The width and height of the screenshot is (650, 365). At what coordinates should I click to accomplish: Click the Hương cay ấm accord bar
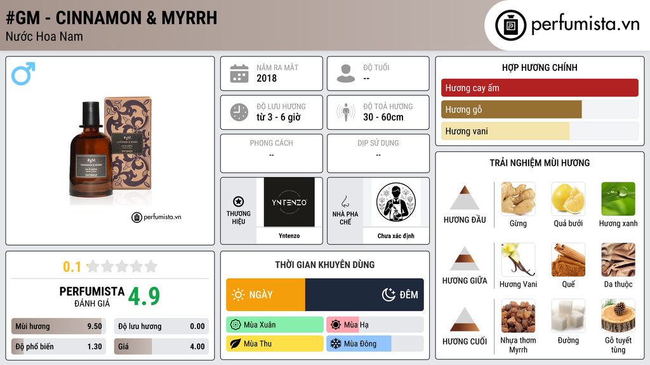(x=540, y=87)
